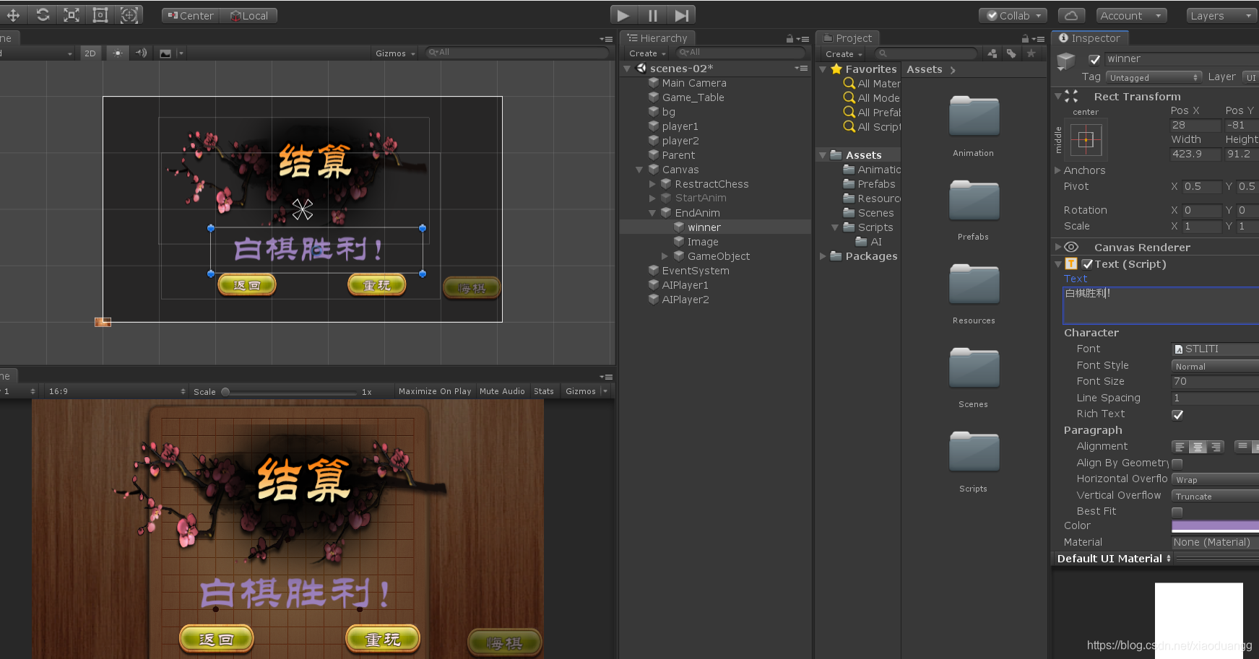Toggle Text (Script) component checkbox
Screen dimensions: 1259x659
[x=1087, y=264]
